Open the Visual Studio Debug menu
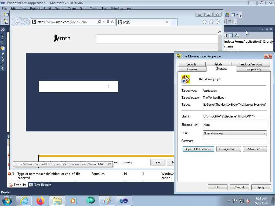275x206 pixels. (x=59, y=8)
